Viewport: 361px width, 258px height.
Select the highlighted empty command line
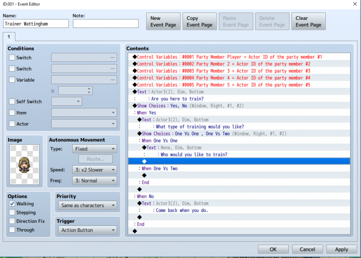[x=239, y=161]
